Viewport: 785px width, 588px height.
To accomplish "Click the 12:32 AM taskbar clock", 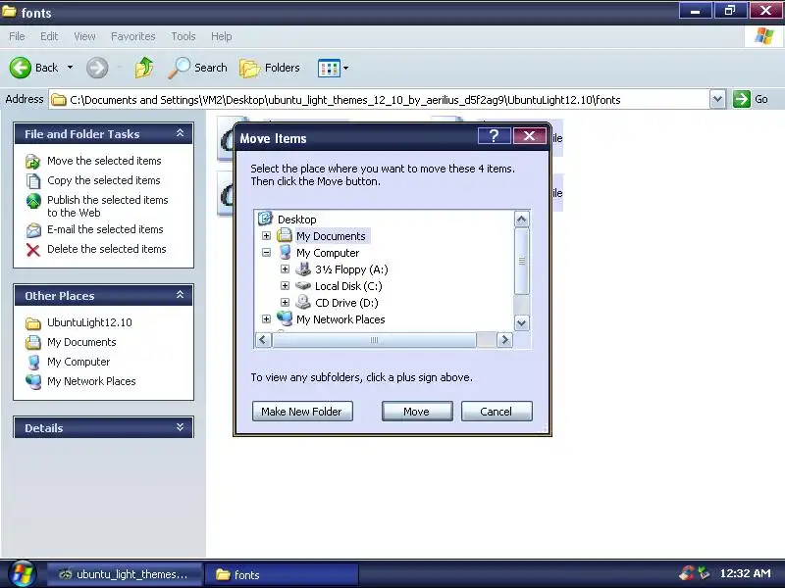I will pyautogui.click(x=745, y=573).
